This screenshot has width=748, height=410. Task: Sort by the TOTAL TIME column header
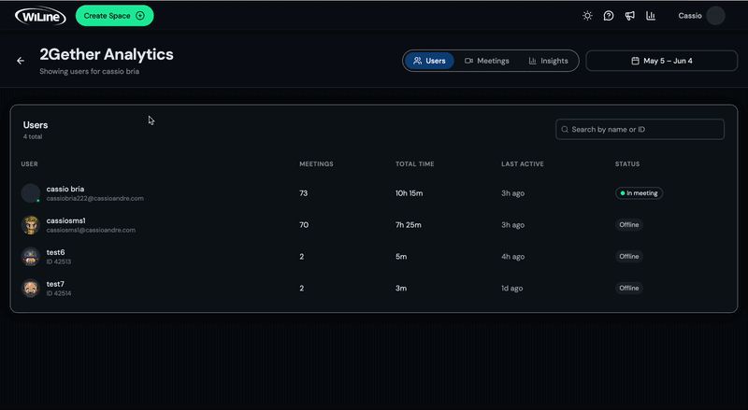[414, 164]
